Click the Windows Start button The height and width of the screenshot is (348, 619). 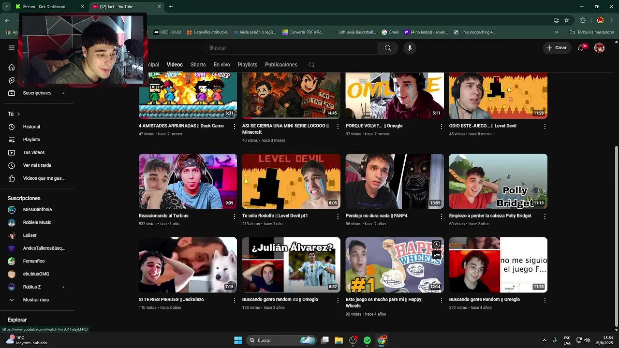238,340
